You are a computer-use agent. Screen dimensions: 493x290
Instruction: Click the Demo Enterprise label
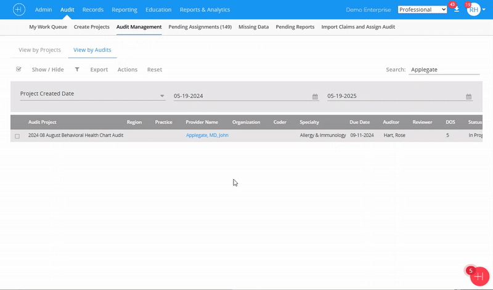369,10
